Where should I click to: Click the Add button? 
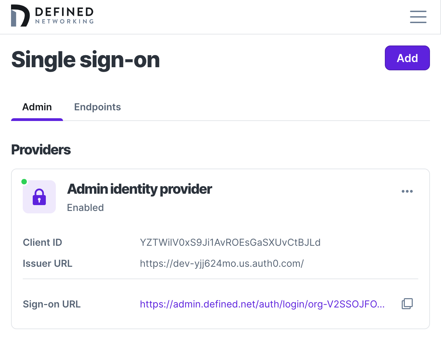[407, 58]
